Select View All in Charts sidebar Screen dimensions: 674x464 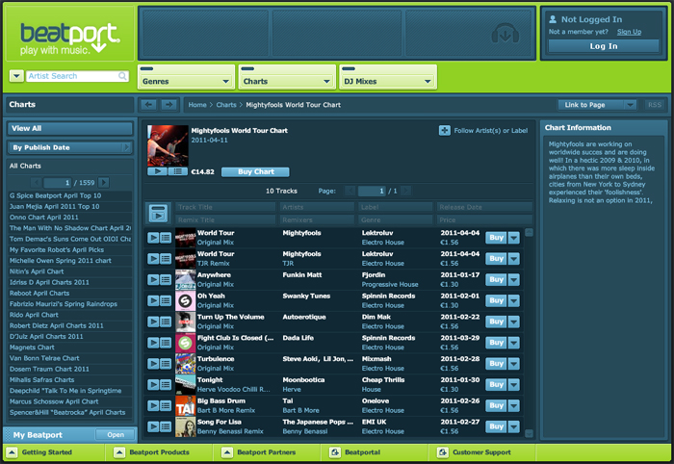(x=70, y=128)
